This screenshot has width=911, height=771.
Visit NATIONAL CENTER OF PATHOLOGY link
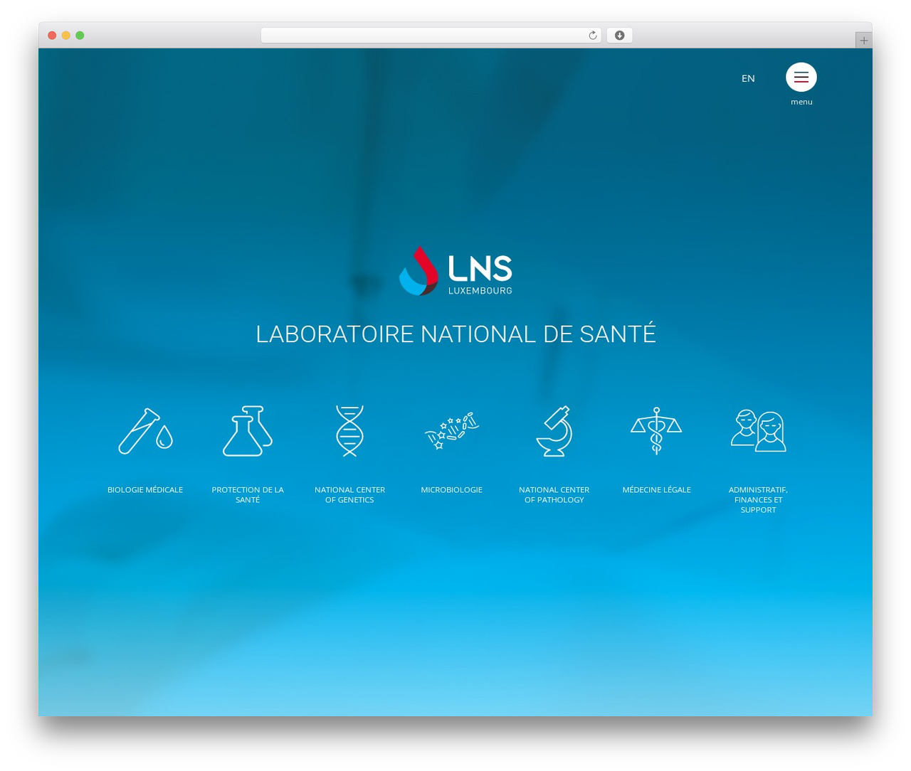[x=554, y=494]
